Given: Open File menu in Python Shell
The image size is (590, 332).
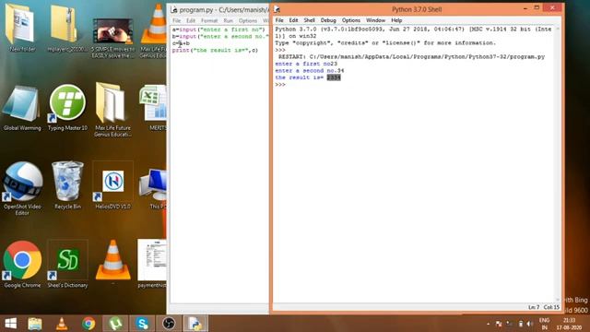Looking at the screenshot, I should point(279,20).
